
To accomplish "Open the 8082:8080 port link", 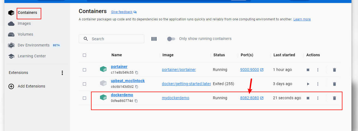I will (x=250, y=98).
